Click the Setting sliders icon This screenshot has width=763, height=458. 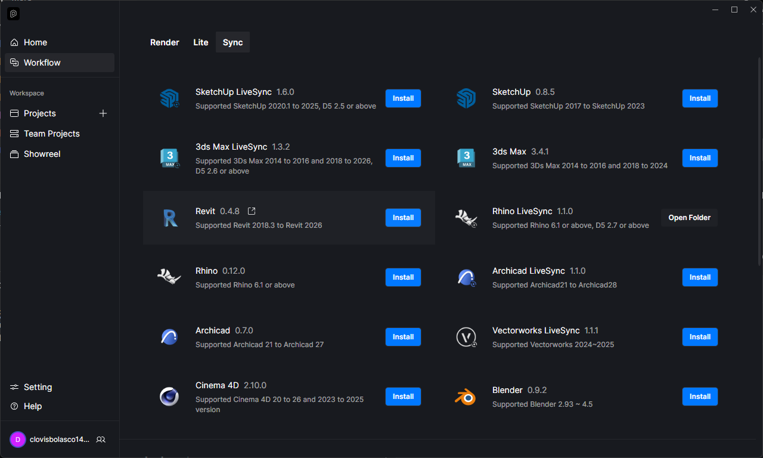pos(14,387)
